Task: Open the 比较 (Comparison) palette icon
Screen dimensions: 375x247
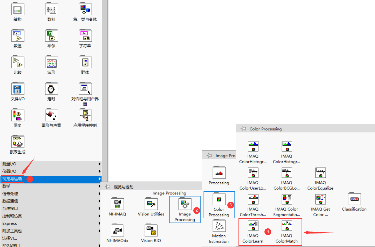Action: (x=18, y=62)
